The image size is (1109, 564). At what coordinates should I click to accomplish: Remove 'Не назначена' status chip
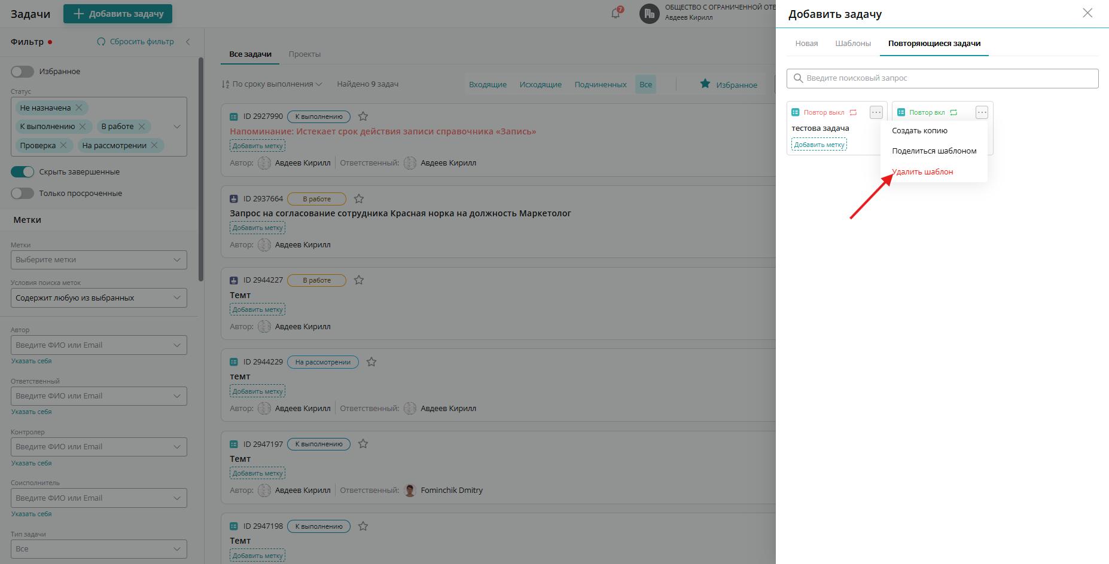(x=79, y=108)
